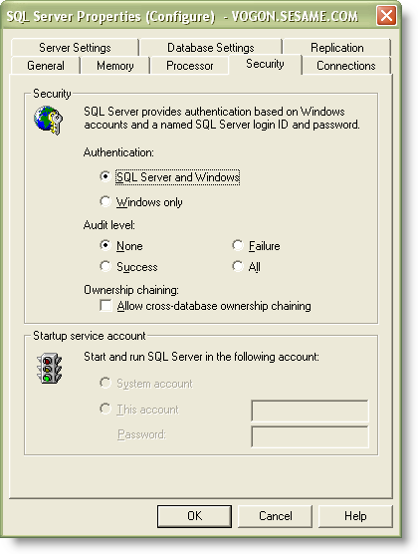Screen dimensions: 418x554
Task: Click the traffic light startup icon
Action: 49,368
